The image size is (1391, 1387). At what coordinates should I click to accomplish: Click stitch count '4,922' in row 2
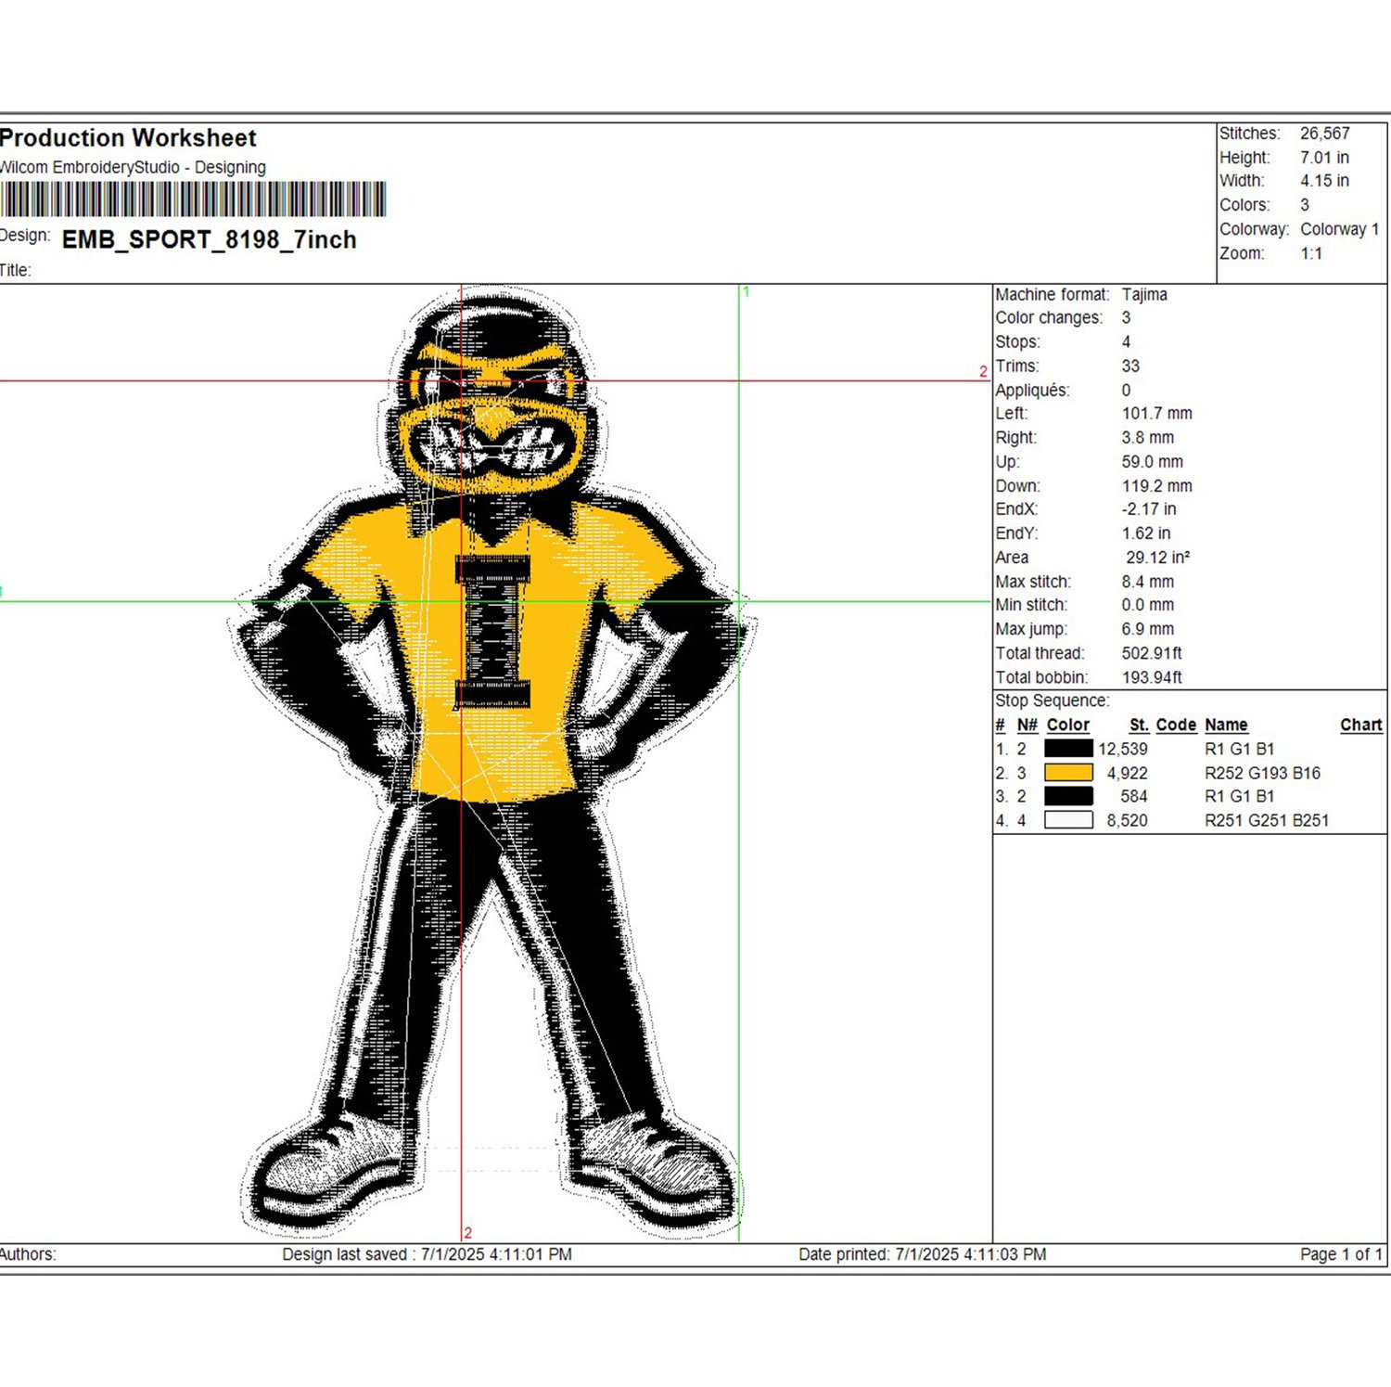click(x=1127, y=773)
